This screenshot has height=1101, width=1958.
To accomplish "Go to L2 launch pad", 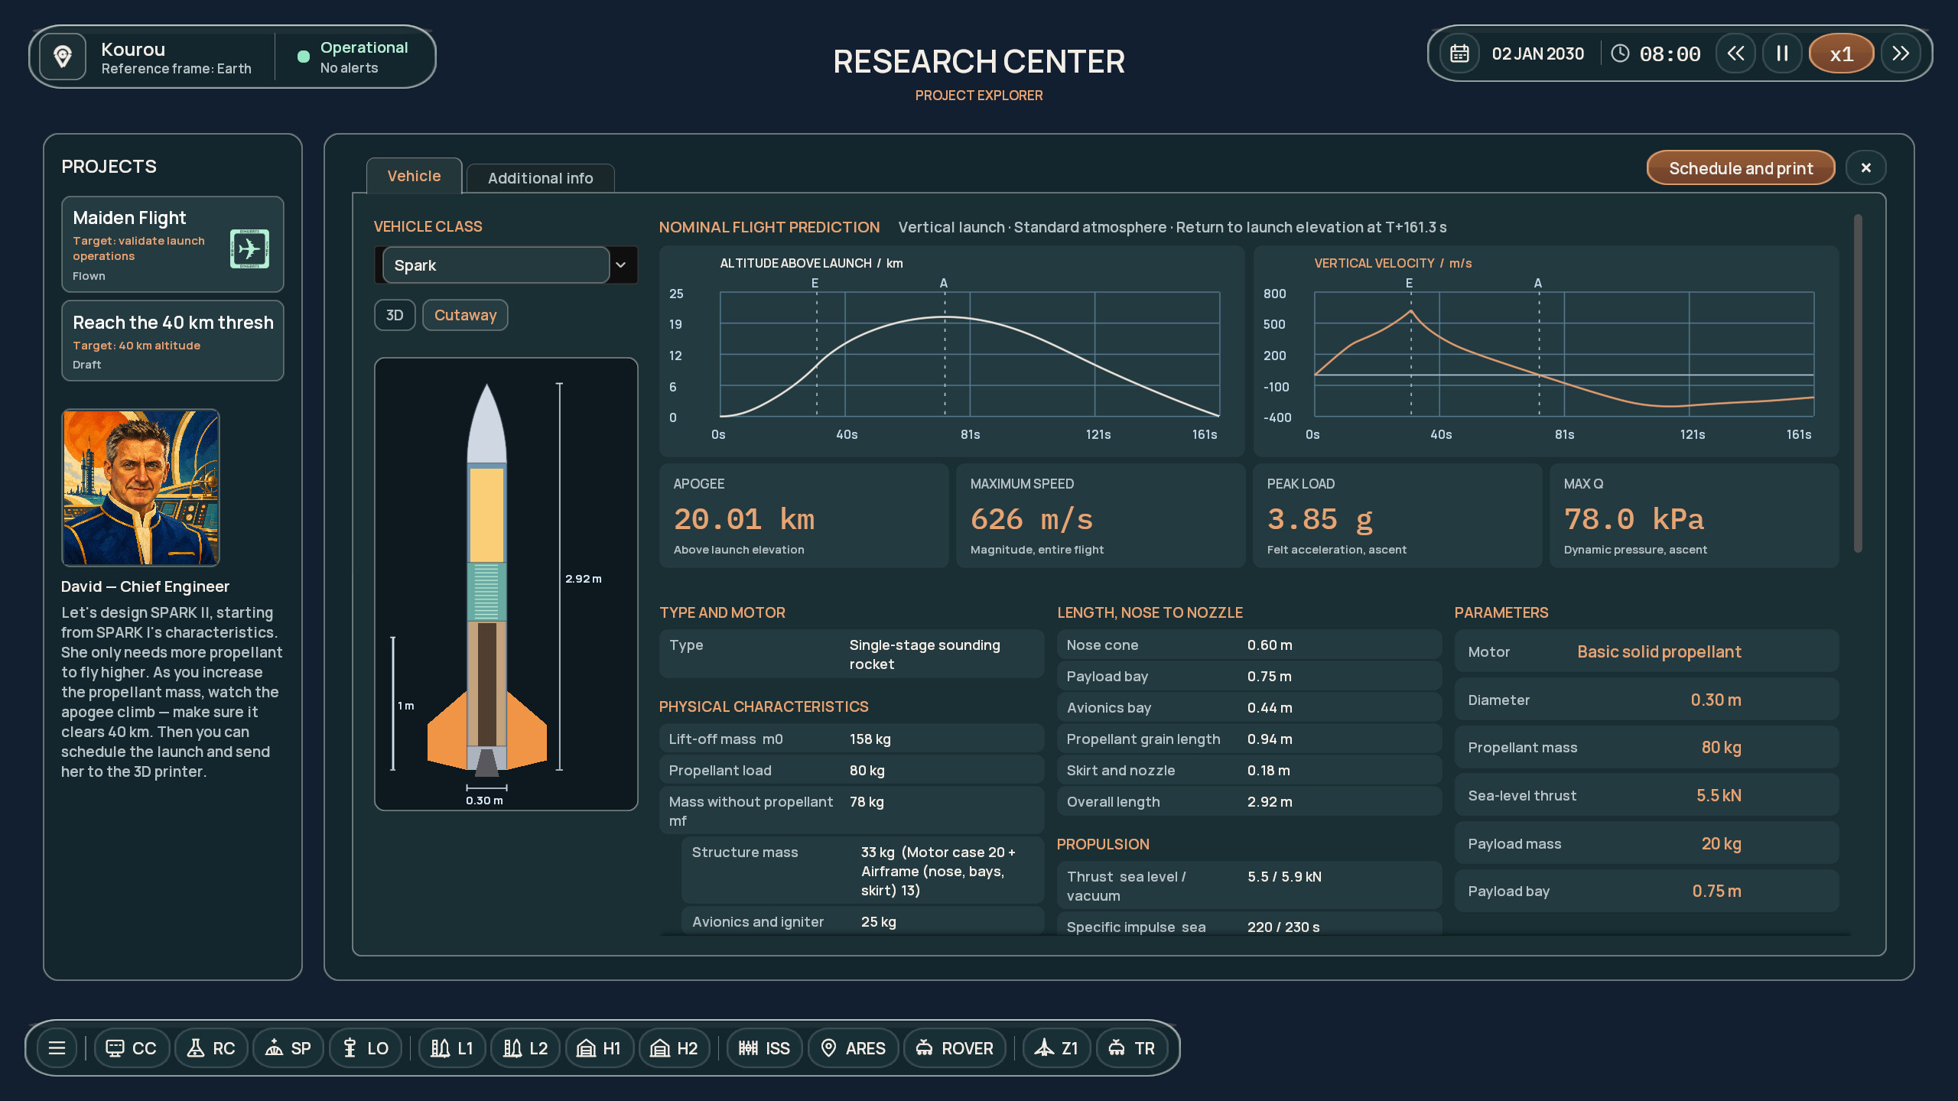I will (525, 1047).
